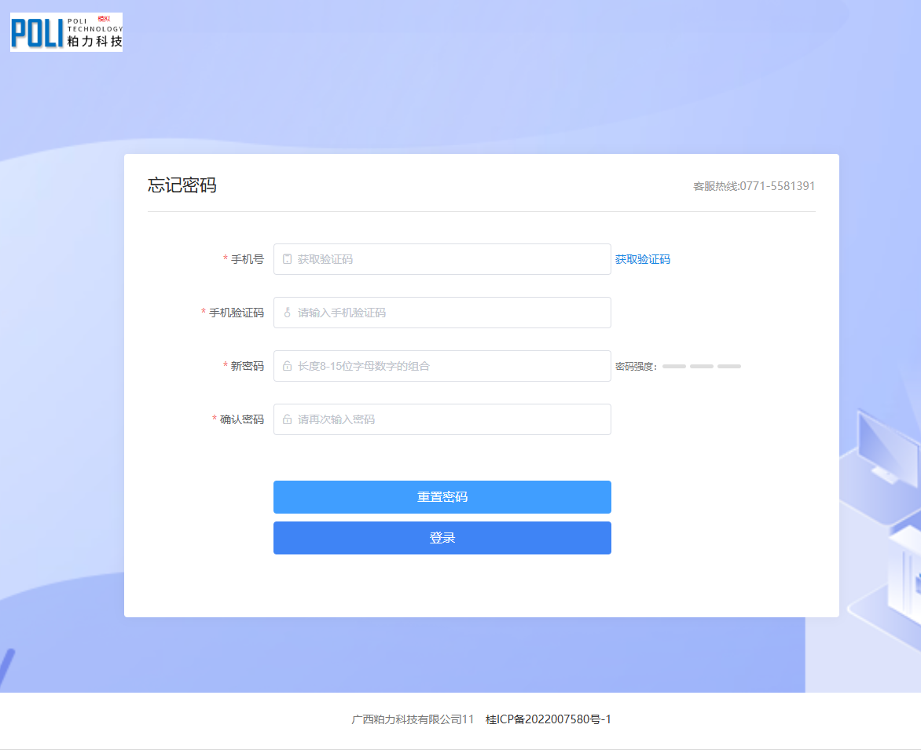The image size is (921, 750).
Task: Focus the new password input (长度8-15位)
Action: (x=448, y=366)
